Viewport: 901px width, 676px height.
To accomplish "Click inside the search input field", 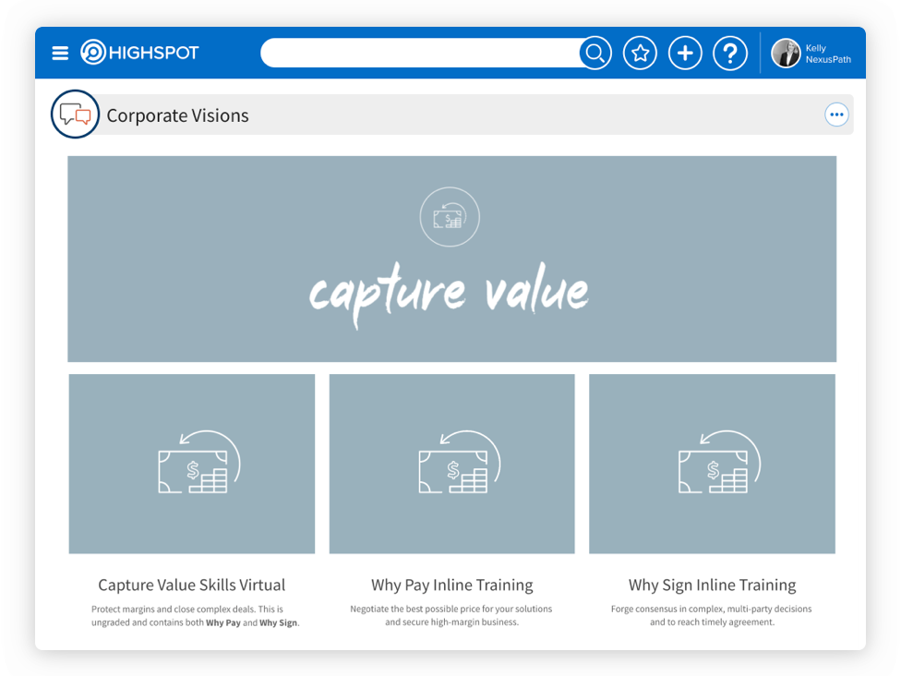I will click(x=420, y=54).
